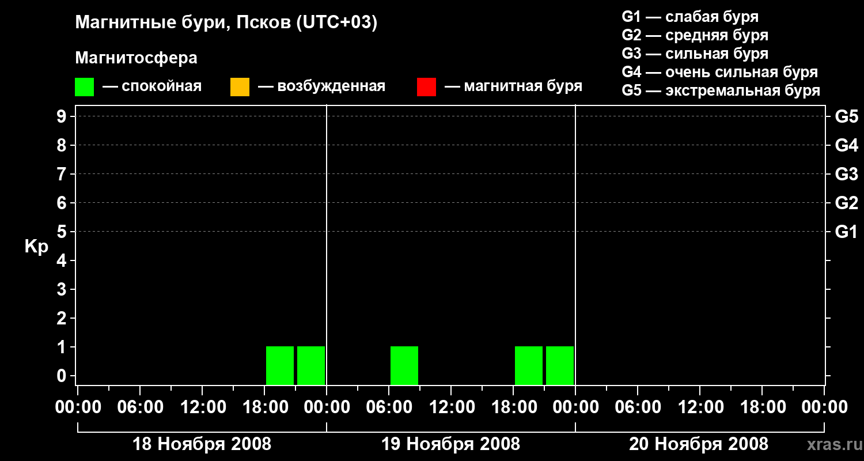Viewport: 864px width, 461px height.
Task: Click the green bar for 21:00–00:00 on 19 Ноября
Action: (x=560, y=365)
